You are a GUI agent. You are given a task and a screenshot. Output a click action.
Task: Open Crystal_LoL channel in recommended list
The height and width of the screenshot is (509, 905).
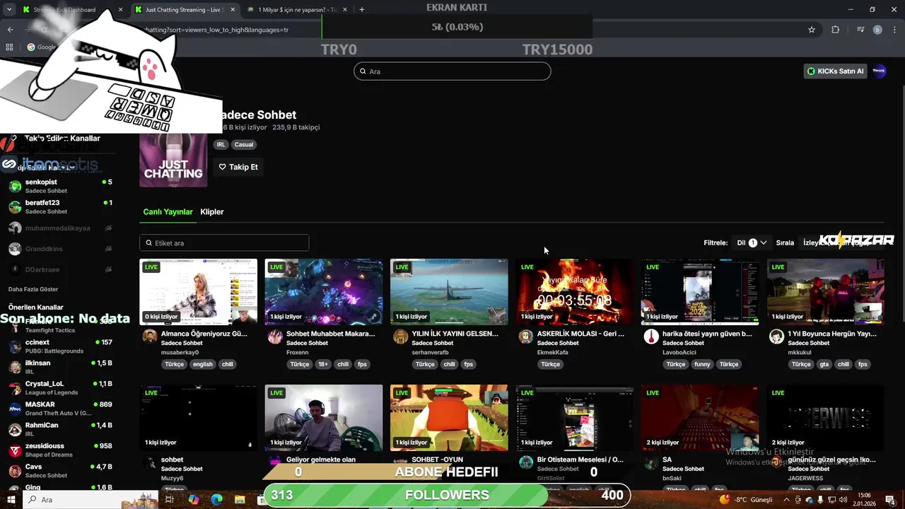(x=61, y=387)
